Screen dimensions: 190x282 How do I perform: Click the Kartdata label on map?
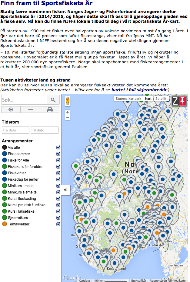[x=84, y=280]
